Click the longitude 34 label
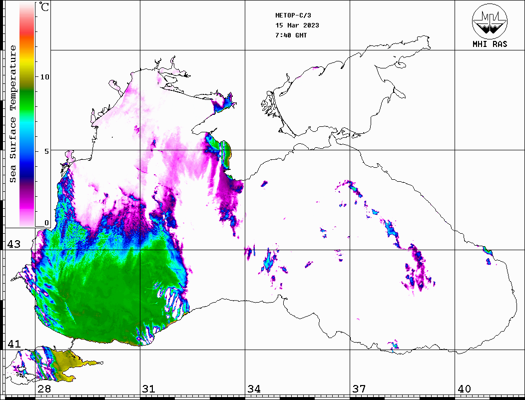Image resolution: width=525 pixels, height=400 pixels. [x=254, y=389]
